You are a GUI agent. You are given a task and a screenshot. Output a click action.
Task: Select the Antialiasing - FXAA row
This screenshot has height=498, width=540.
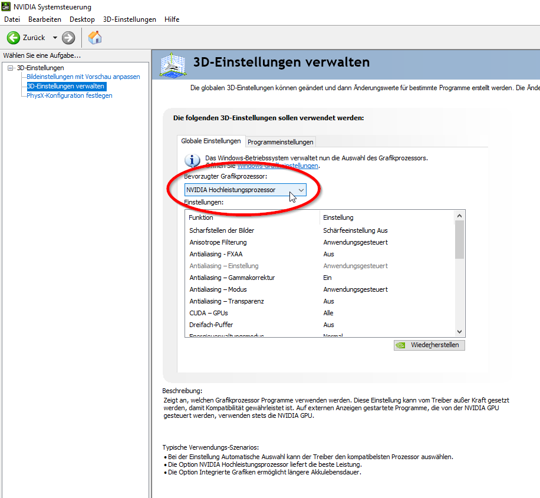(320, 254)
